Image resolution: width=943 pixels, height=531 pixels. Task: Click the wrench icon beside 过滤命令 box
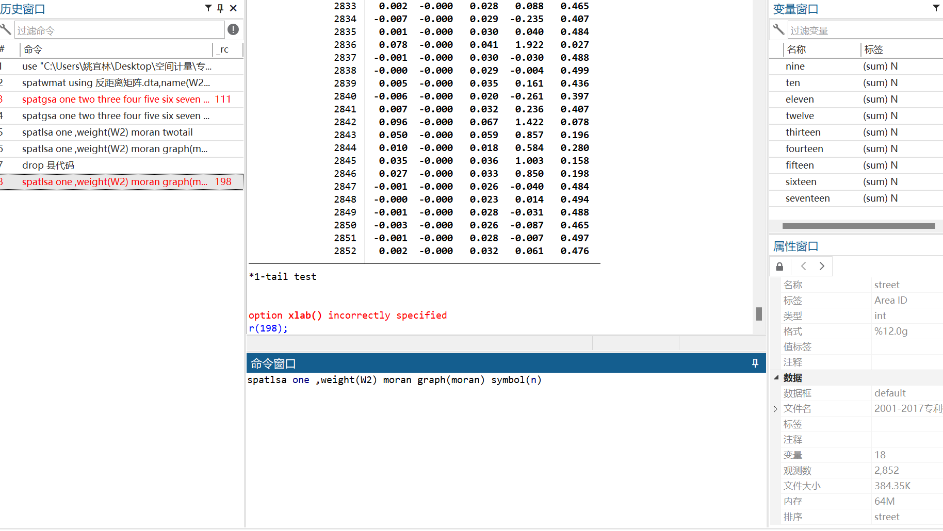pyautogui.click(x=6, y=29)
